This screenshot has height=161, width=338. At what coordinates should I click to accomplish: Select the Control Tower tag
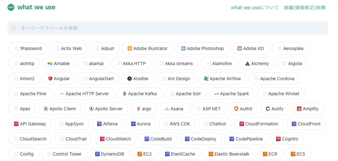[64, 154]
